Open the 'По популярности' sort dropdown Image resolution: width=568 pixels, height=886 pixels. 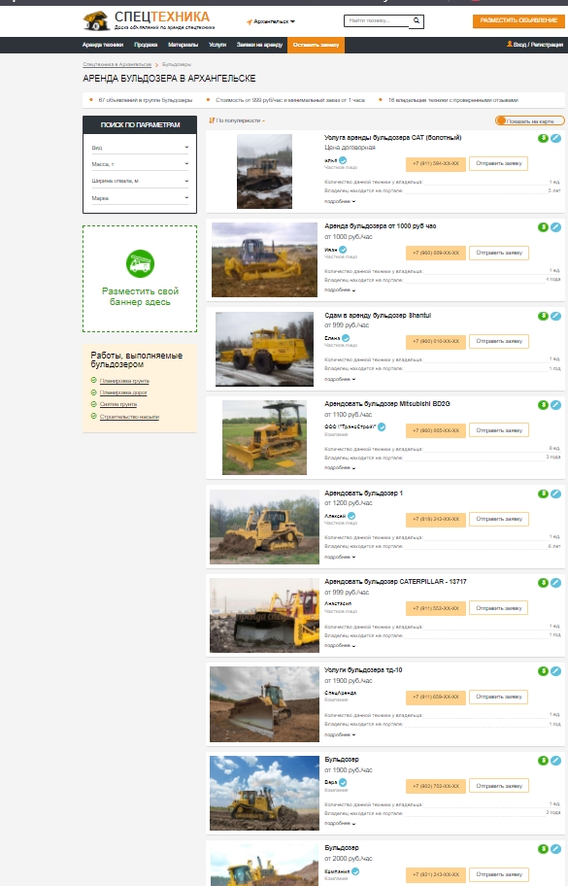click(237, 120)
